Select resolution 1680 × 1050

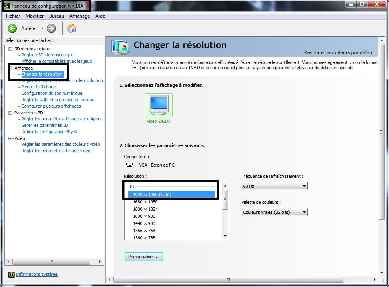click(x=145, y=202)
